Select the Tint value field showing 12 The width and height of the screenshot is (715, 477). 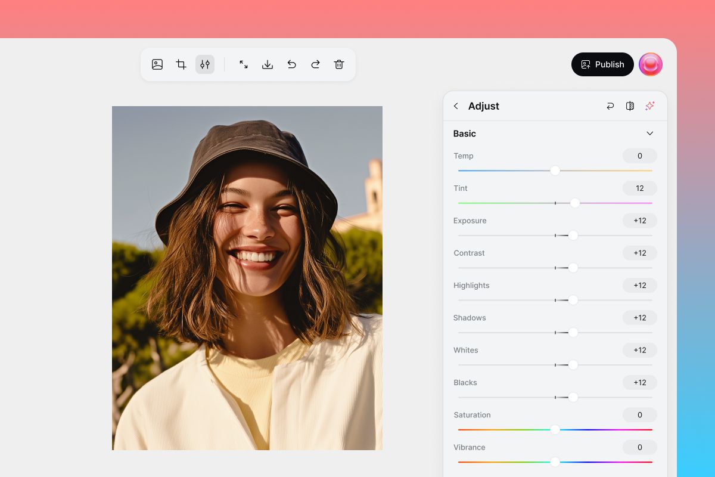[x=640, y=188]
